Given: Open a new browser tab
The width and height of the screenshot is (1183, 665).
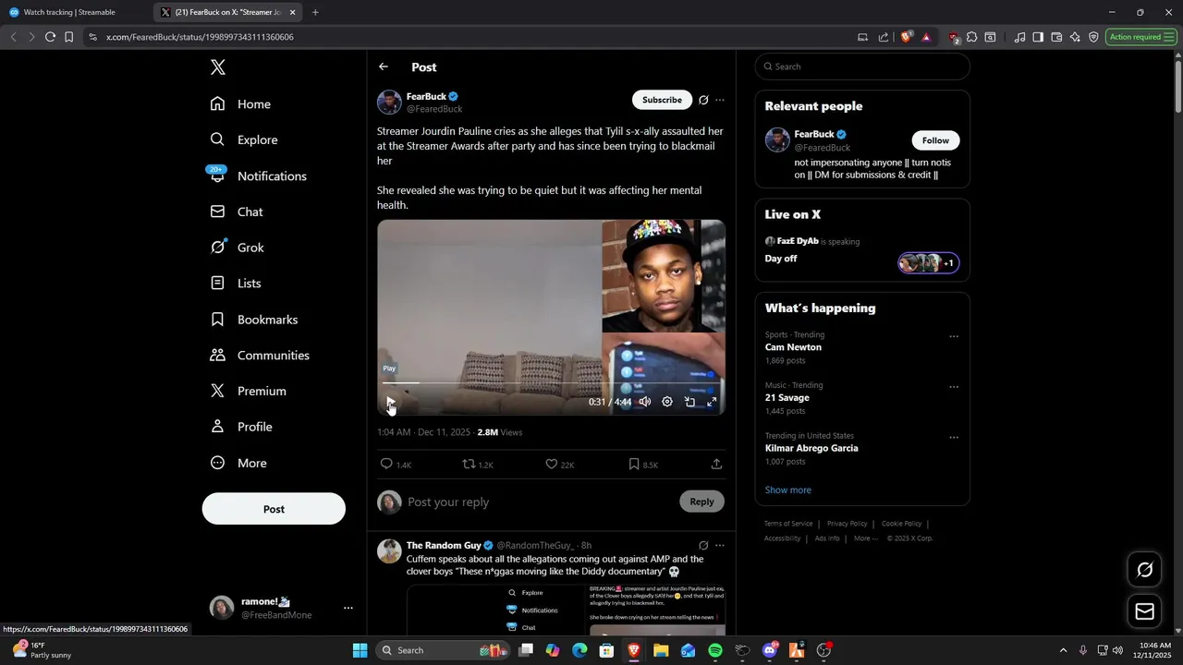Looking at the screenshot, I should [315, 12].
